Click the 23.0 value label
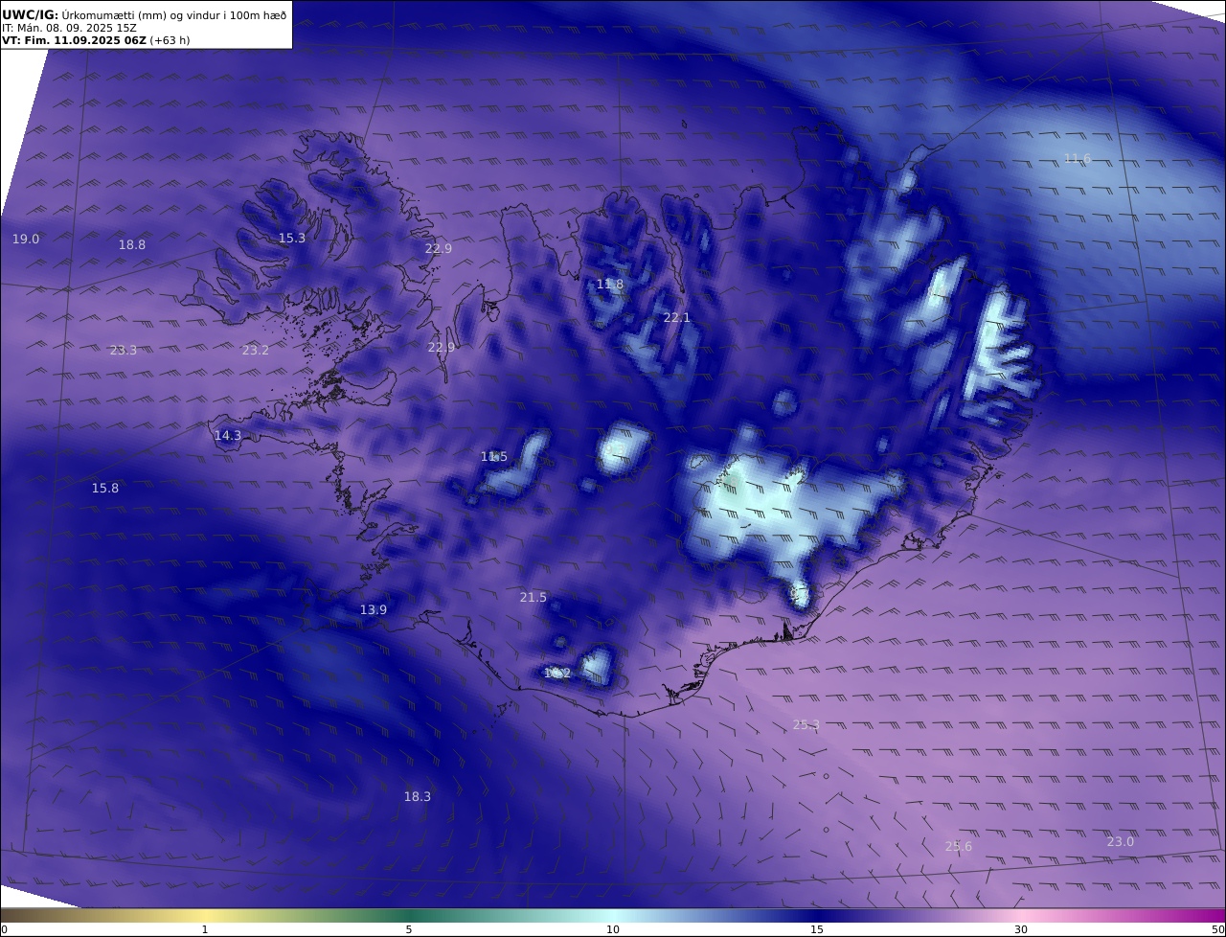The image size is (1226, 937). [1121, 842]
